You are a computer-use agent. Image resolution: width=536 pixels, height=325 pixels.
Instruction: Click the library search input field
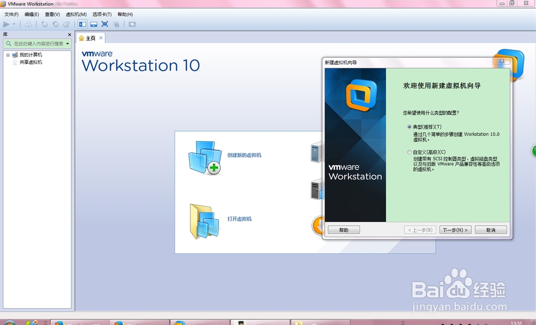pos(38,44)
